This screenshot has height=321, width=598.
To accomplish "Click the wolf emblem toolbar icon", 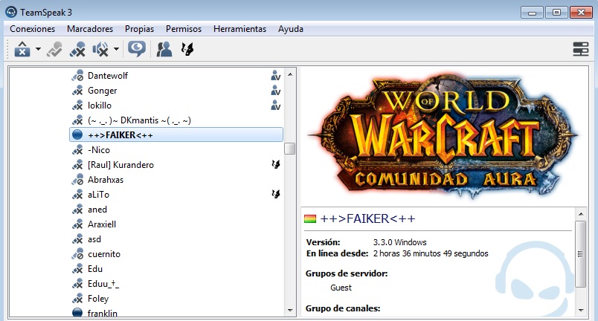I will click(x=187, y=49).
